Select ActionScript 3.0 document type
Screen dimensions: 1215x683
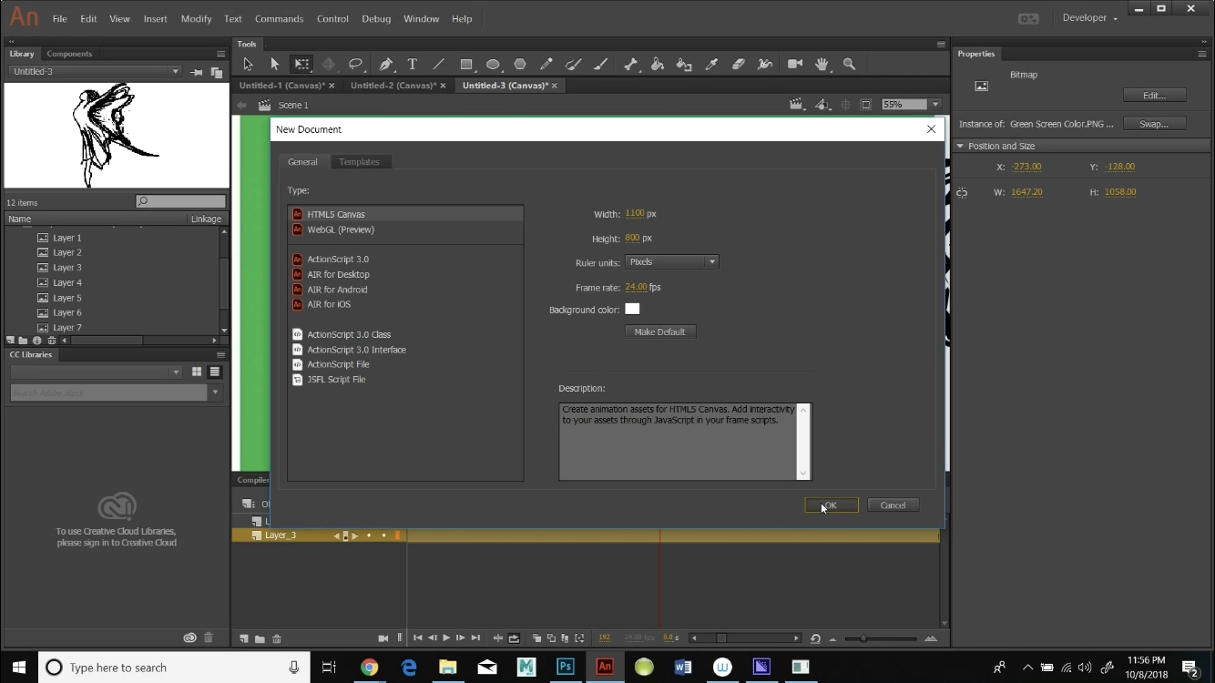(x=338, y=259)
